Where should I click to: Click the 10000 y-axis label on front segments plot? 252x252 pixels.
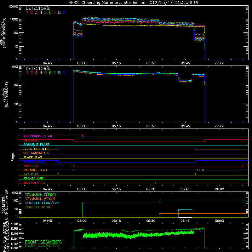point(13,6)
